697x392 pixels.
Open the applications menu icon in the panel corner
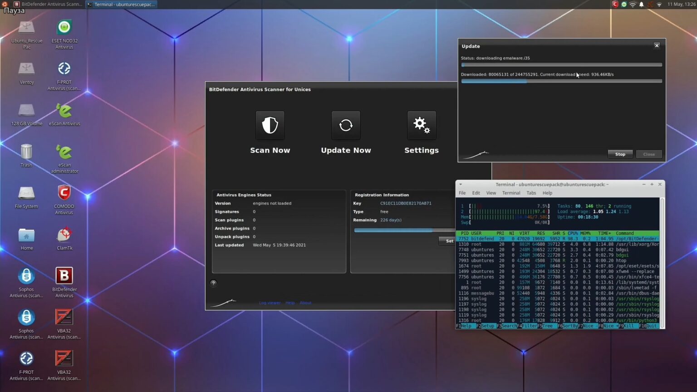[5, 4]
